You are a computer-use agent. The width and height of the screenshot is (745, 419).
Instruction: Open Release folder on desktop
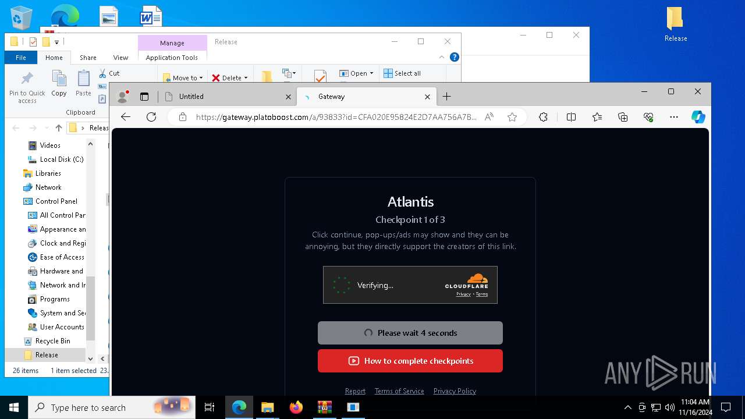676,24
